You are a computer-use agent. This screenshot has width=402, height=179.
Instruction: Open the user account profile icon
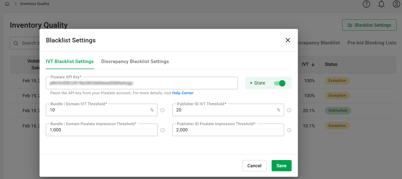pos(396,4)
